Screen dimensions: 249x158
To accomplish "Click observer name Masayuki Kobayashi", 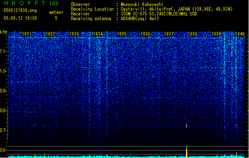I will point(142,4).
